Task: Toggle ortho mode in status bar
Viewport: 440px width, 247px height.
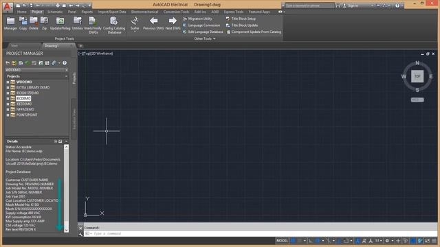Action: pyautogui.click(x=311, y=241)
